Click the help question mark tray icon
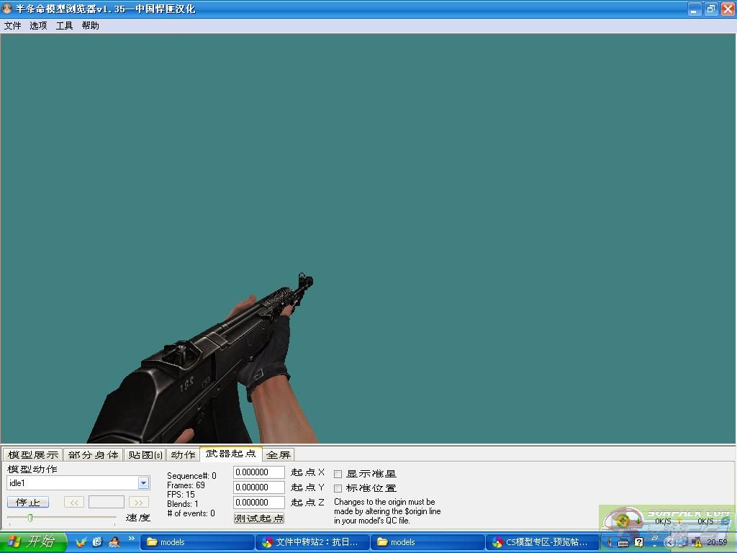Screen dimensions: 737x553 pos(638,542)
